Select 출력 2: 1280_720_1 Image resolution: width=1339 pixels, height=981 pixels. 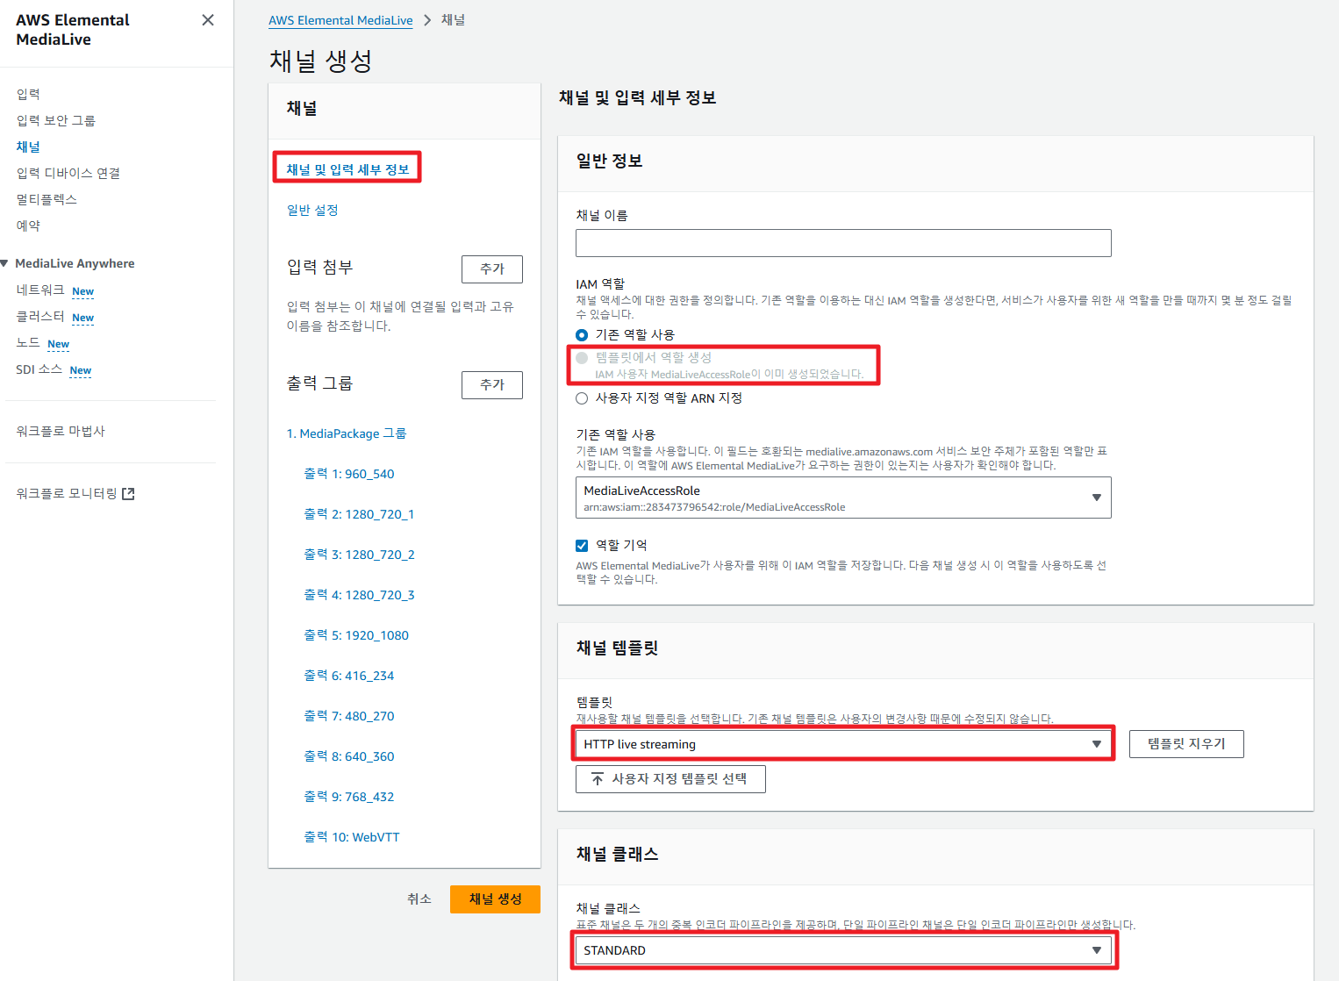coord(359,514)
